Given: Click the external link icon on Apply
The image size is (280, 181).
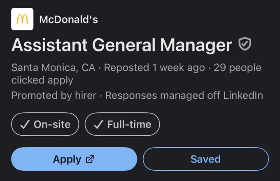Looking at the screenshot, I should (x=90, y=159).
